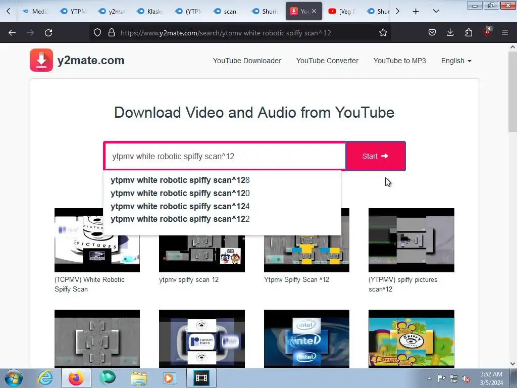Click the search input field
The width and height of the screenshot is (517, 388).
[x=224, y=156]
